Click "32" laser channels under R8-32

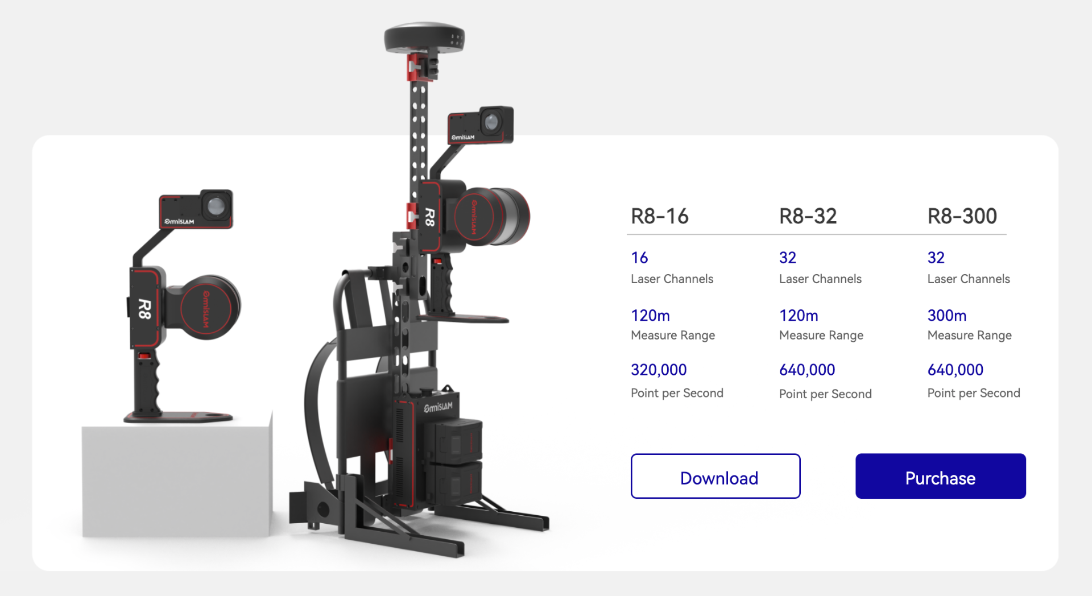coord(788,258)
